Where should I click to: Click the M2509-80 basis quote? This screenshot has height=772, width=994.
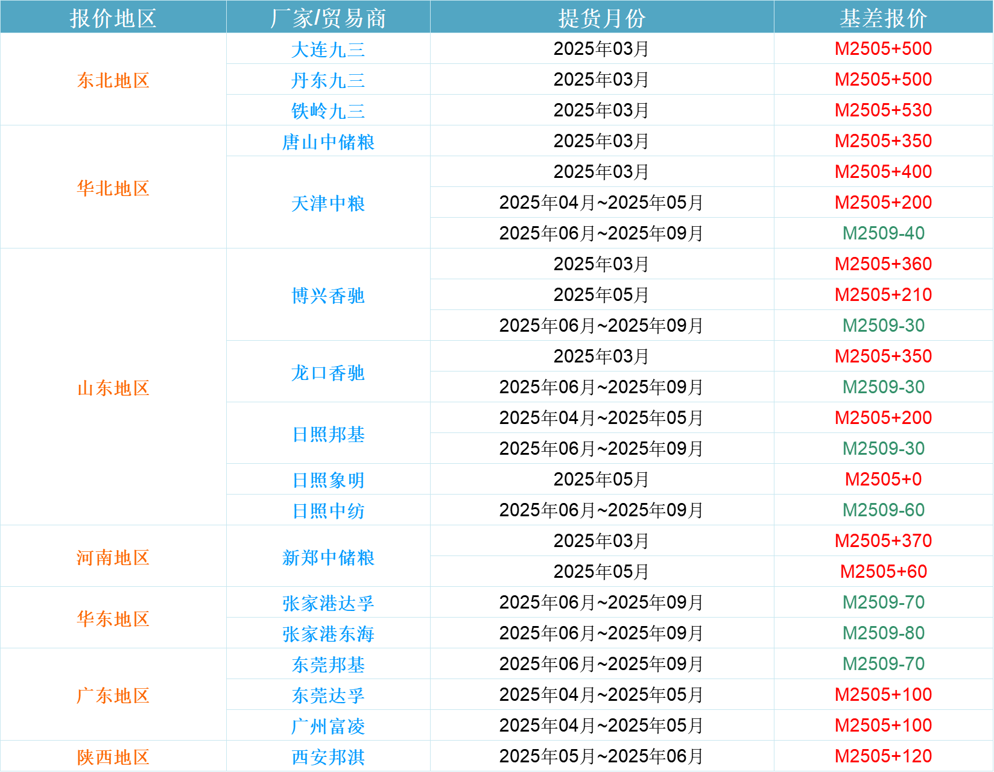tap(883, 633)
